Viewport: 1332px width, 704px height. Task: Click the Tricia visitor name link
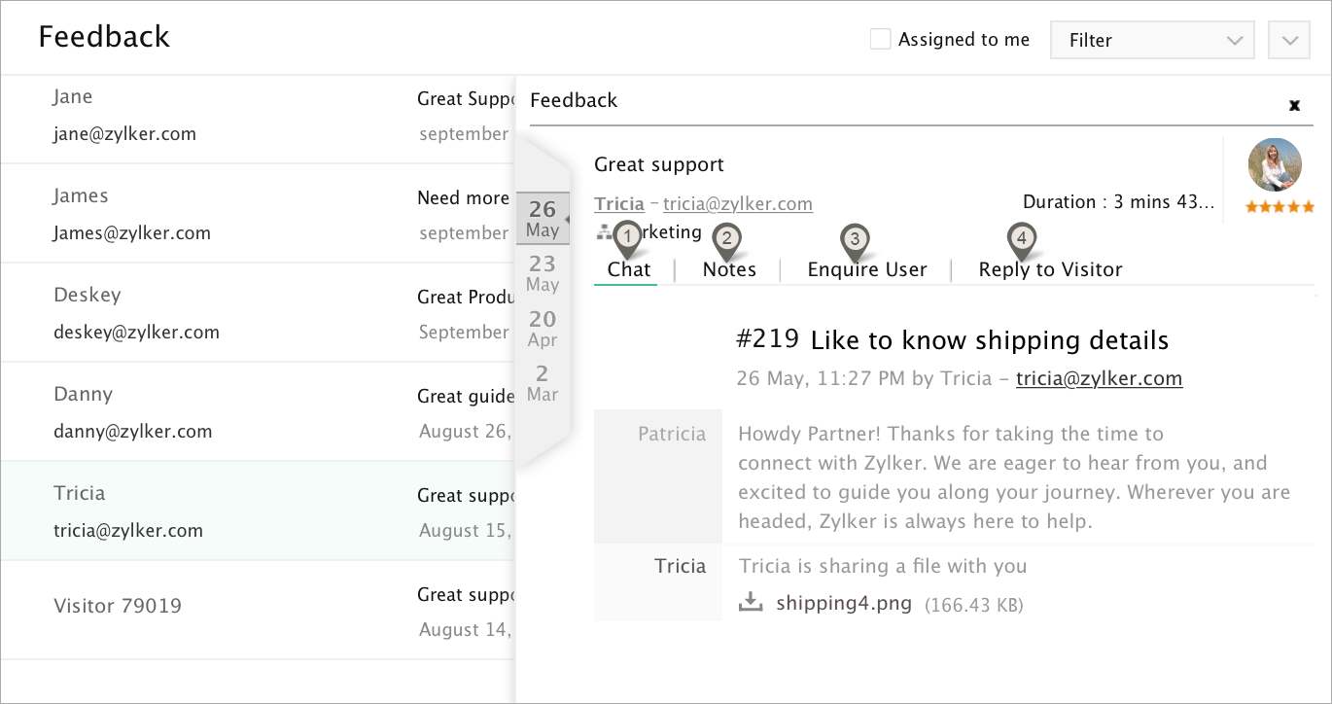(619, 203)
